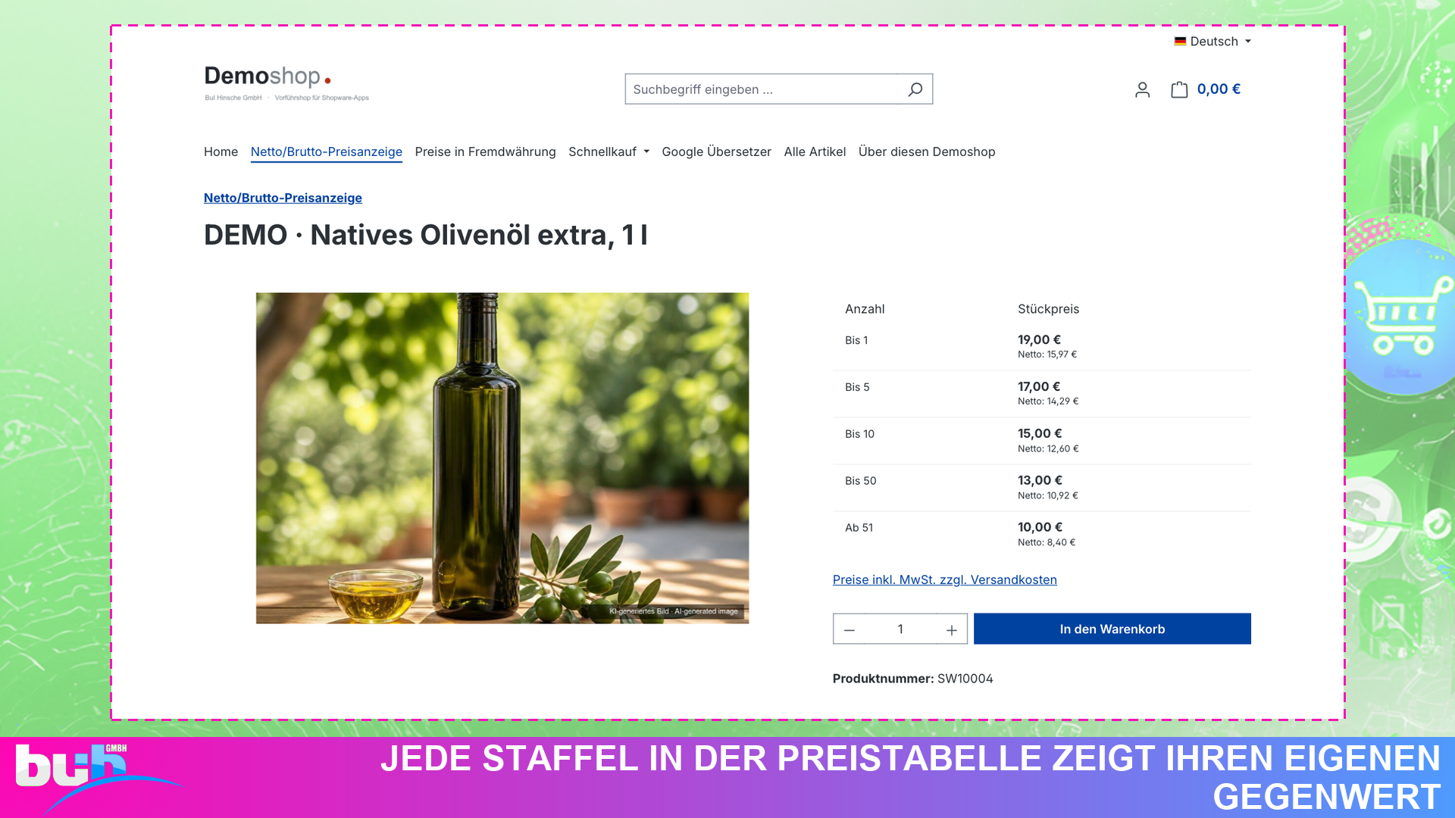
Task: Click the cart total 0,00 €
Action: pyautogui.click(x=1219, y=89)
